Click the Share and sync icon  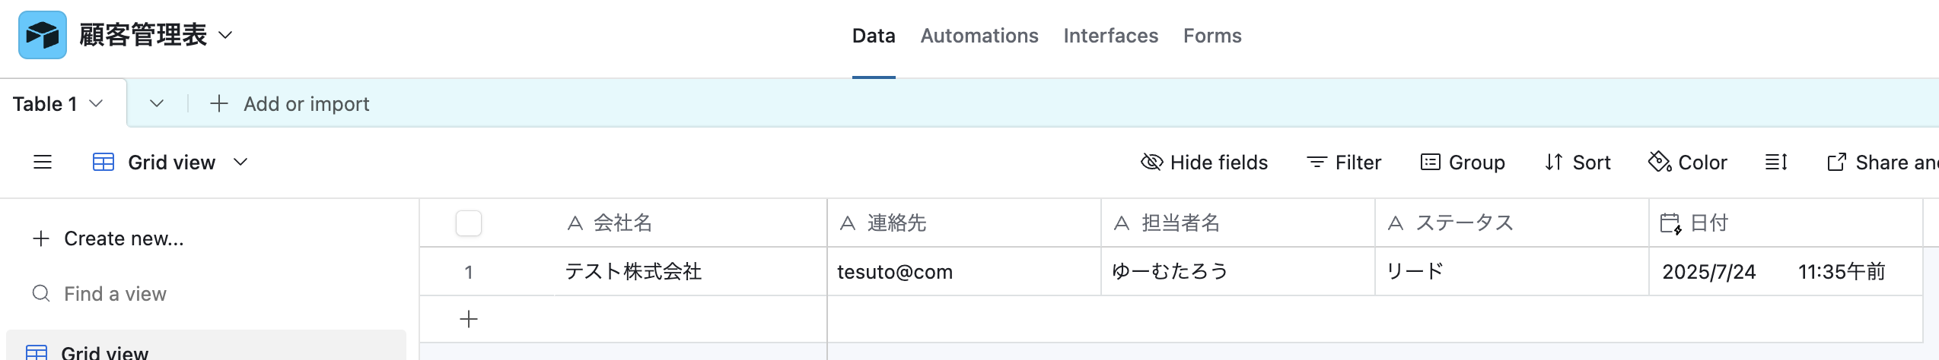1836,163
